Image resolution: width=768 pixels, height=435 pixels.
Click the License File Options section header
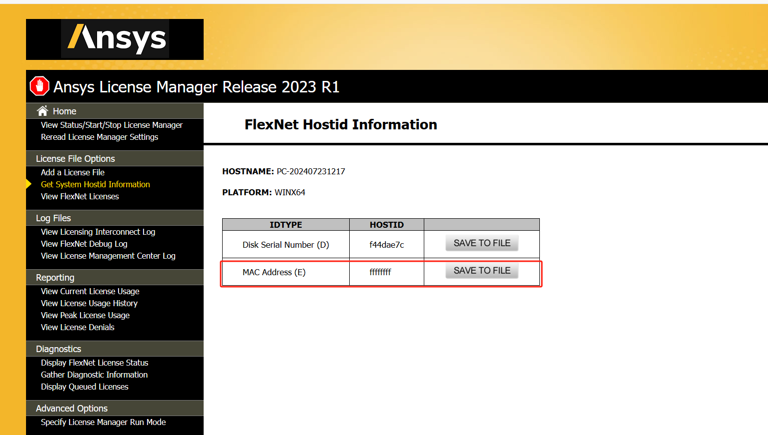115,158
